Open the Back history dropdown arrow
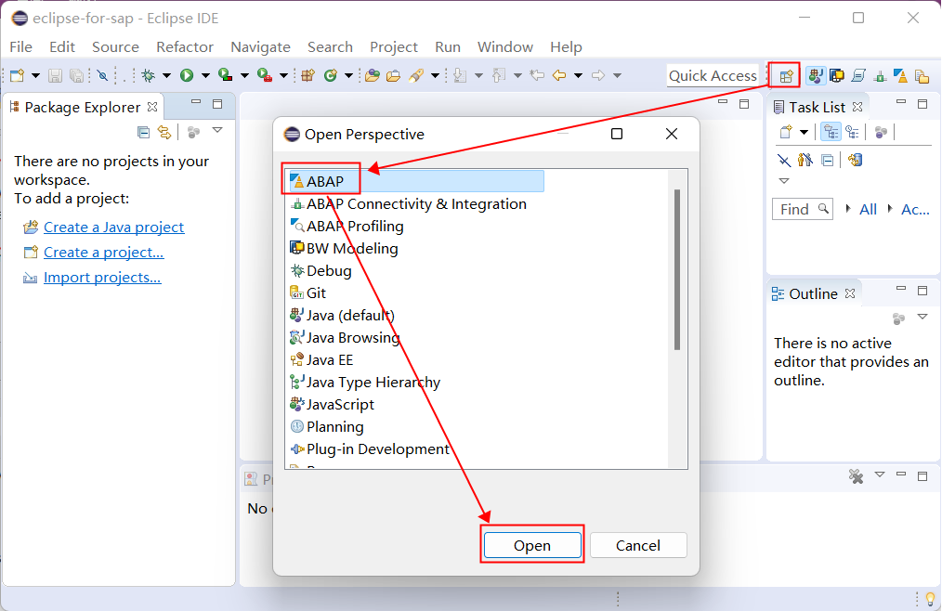The height and width of the screenshot is (611, 942). click(578, 76)
